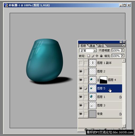Click the chain link icon on 图层 4

point(98,80)
